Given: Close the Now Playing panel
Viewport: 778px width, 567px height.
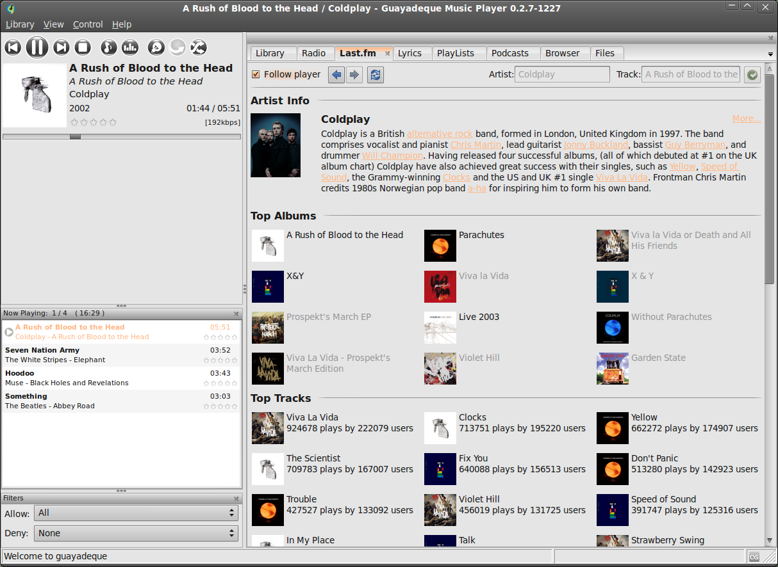Looking at the screenshot, I should tap(236, 314).
